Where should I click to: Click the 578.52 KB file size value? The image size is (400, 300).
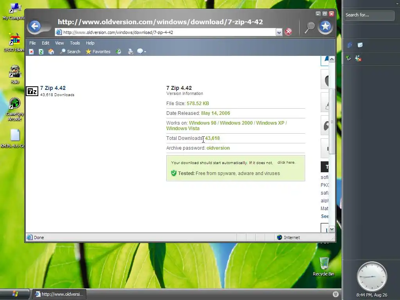point(198,103)
